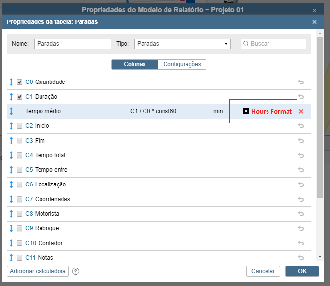Toggle the Hours Format checkbox

coord(246,111)
